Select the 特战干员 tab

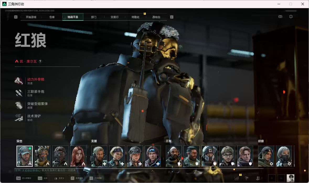tap(73, 17)
